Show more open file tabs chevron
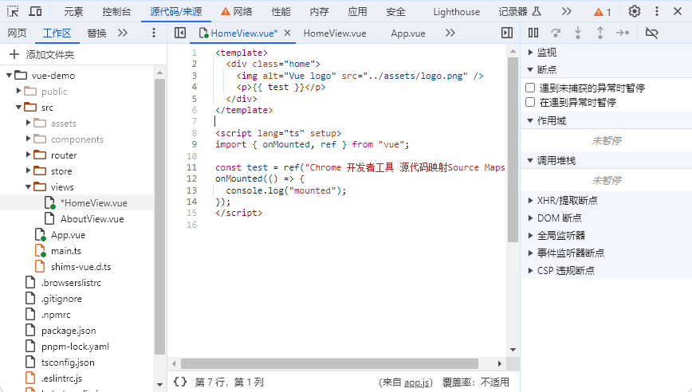The height and width of the screenshot is (392, 692). 450,33
